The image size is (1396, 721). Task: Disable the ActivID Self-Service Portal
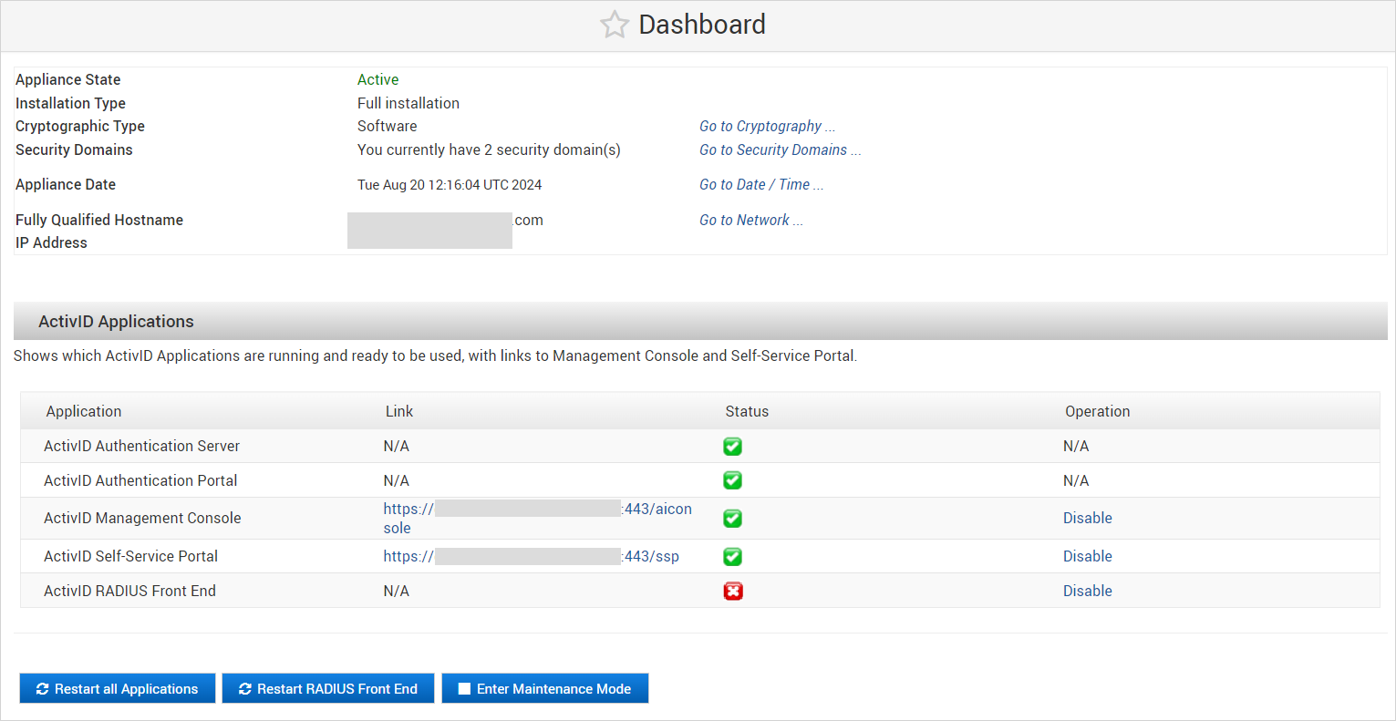pos(1087,556)
